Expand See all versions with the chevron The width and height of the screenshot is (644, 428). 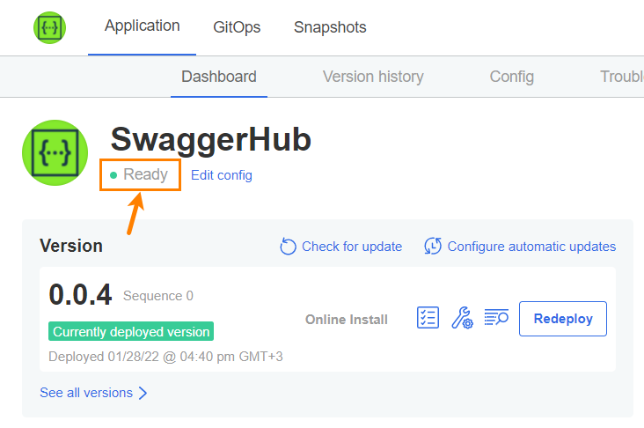click(x=143, y=393)
